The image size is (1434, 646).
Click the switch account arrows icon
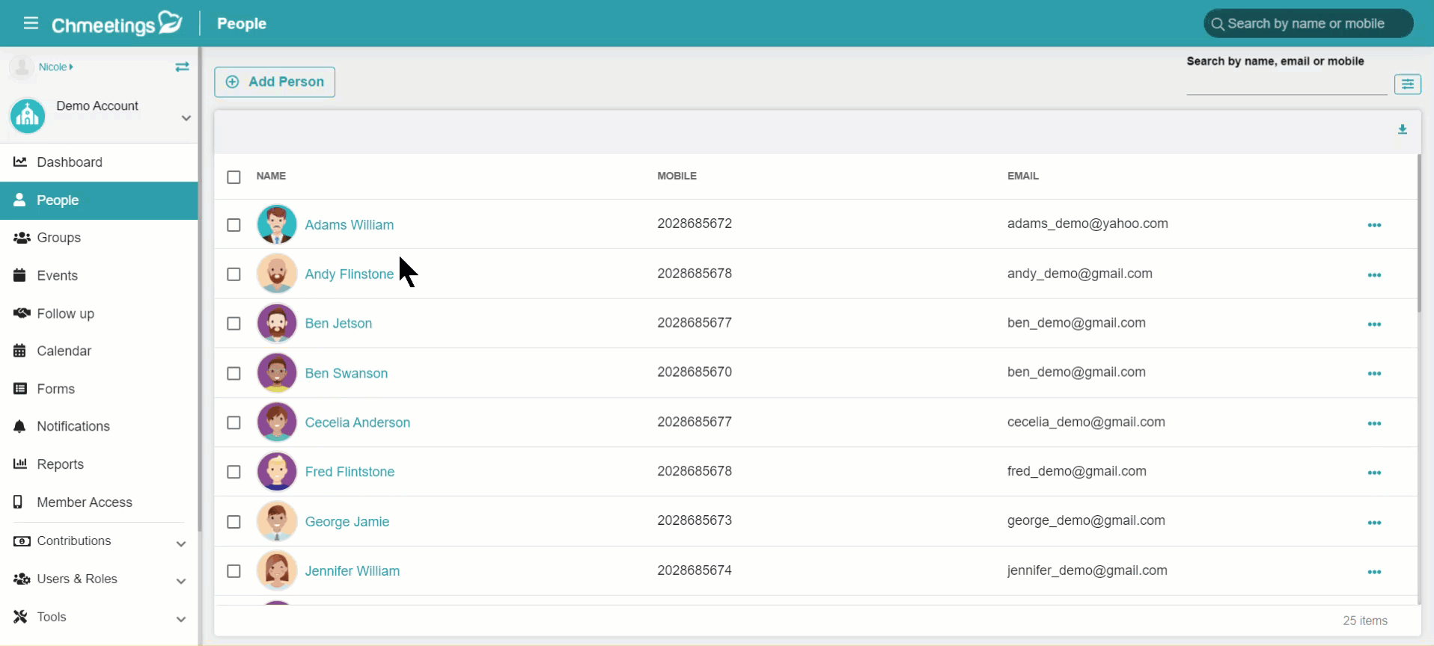[x=182, y=67]
